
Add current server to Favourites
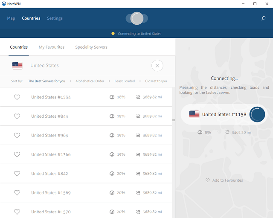pos(224,180)
